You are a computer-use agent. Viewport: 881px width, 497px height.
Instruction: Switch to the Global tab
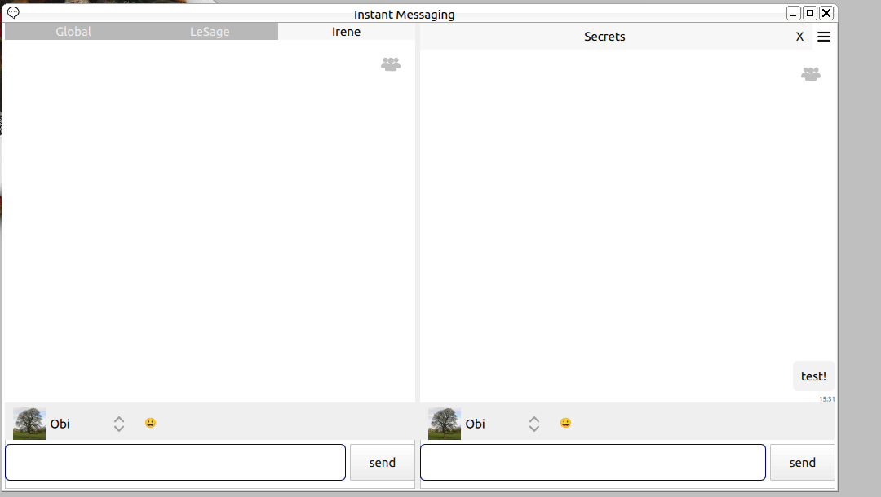point(73,32)
